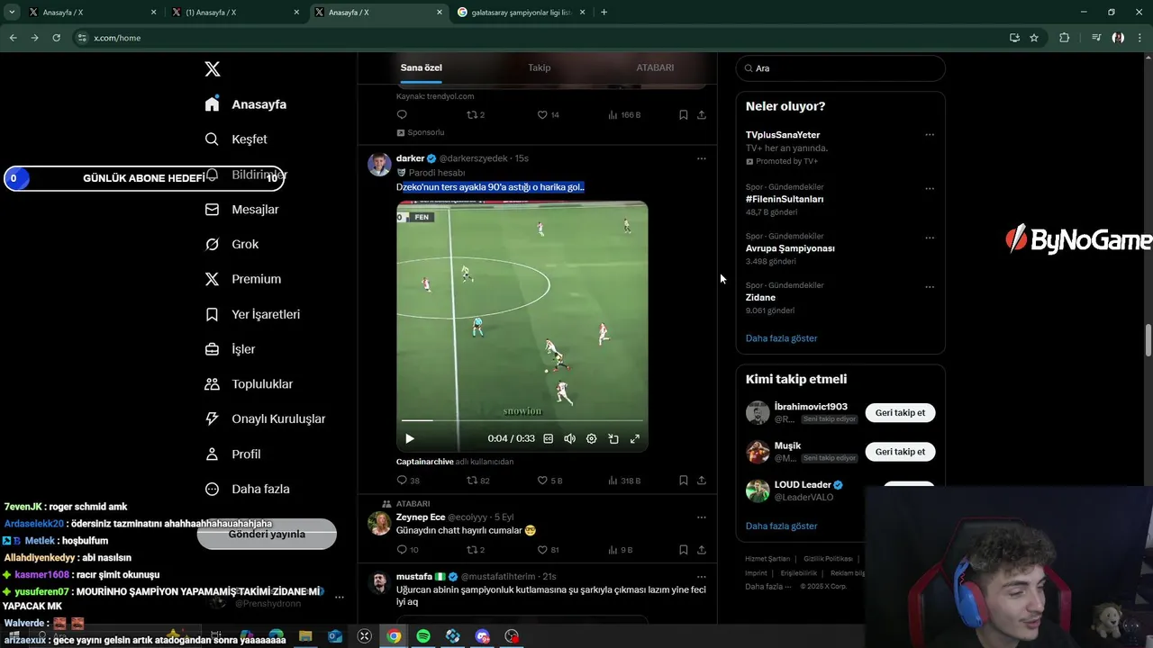Play the Dzeko goal video

tap(409, 439)
